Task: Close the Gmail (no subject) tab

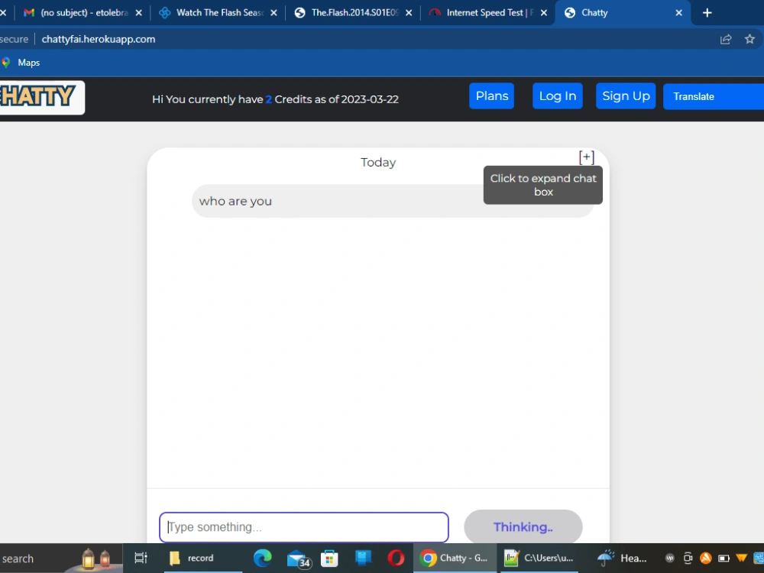Action: pos(139,13)
